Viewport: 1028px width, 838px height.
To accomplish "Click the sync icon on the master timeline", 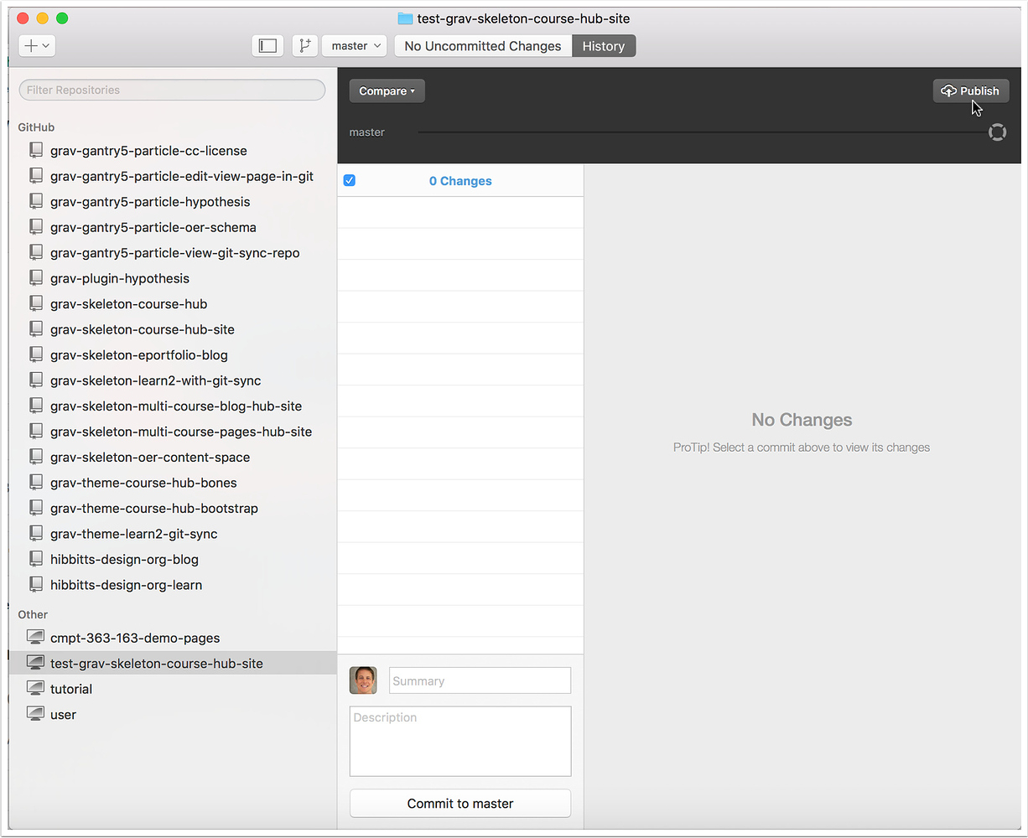I will pos(997,132).
